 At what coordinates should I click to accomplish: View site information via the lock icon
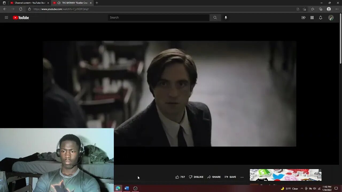(29, 9)
